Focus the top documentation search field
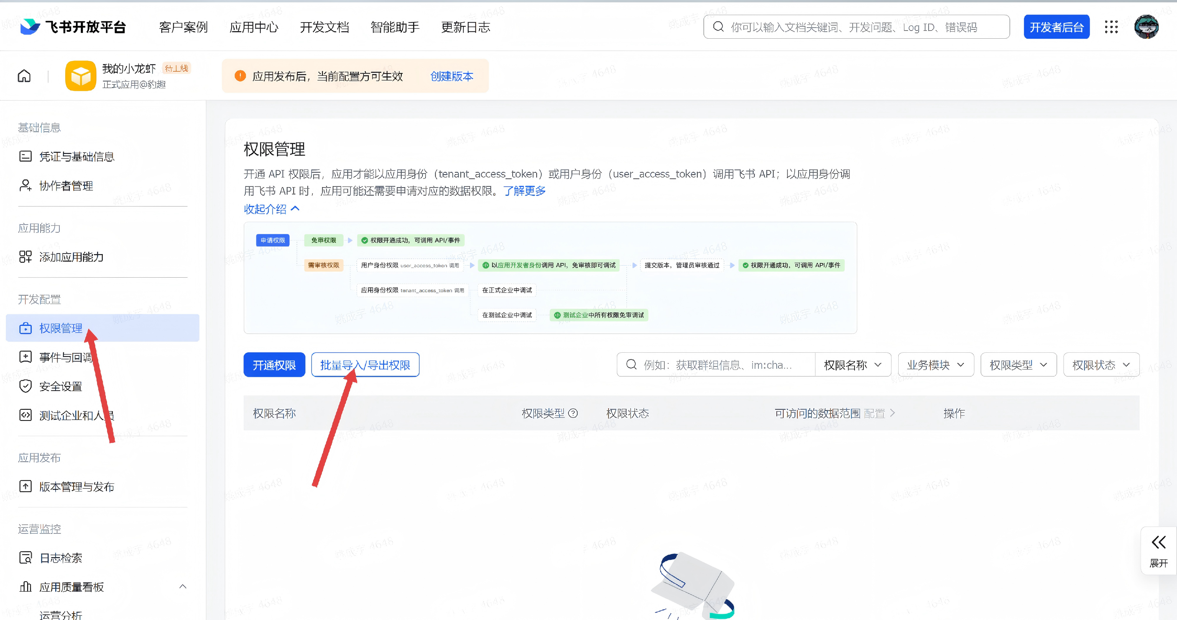The image size is (1177, 620). pos(856,27)
